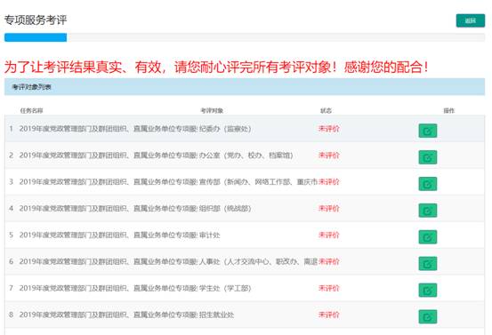Click the blue progress bar
The image size is (492, 335).
[36, 37]
